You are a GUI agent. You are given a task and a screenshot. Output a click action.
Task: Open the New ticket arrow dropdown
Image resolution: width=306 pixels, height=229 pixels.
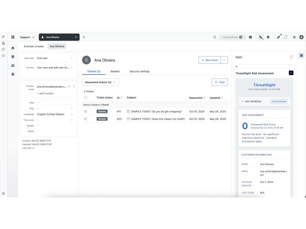coord(224,60)
